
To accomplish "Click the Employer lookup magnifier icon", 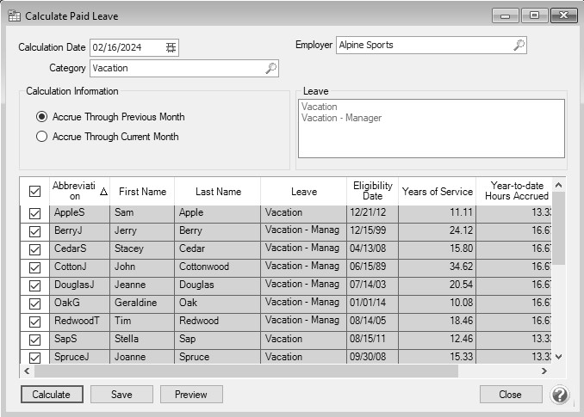I will tap(519, 45).
